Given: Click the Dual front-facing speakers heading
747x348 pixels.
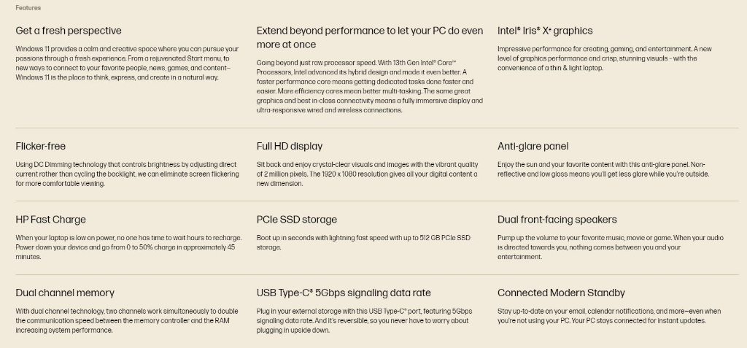Looking at the screenshot, I should [557, 220].
